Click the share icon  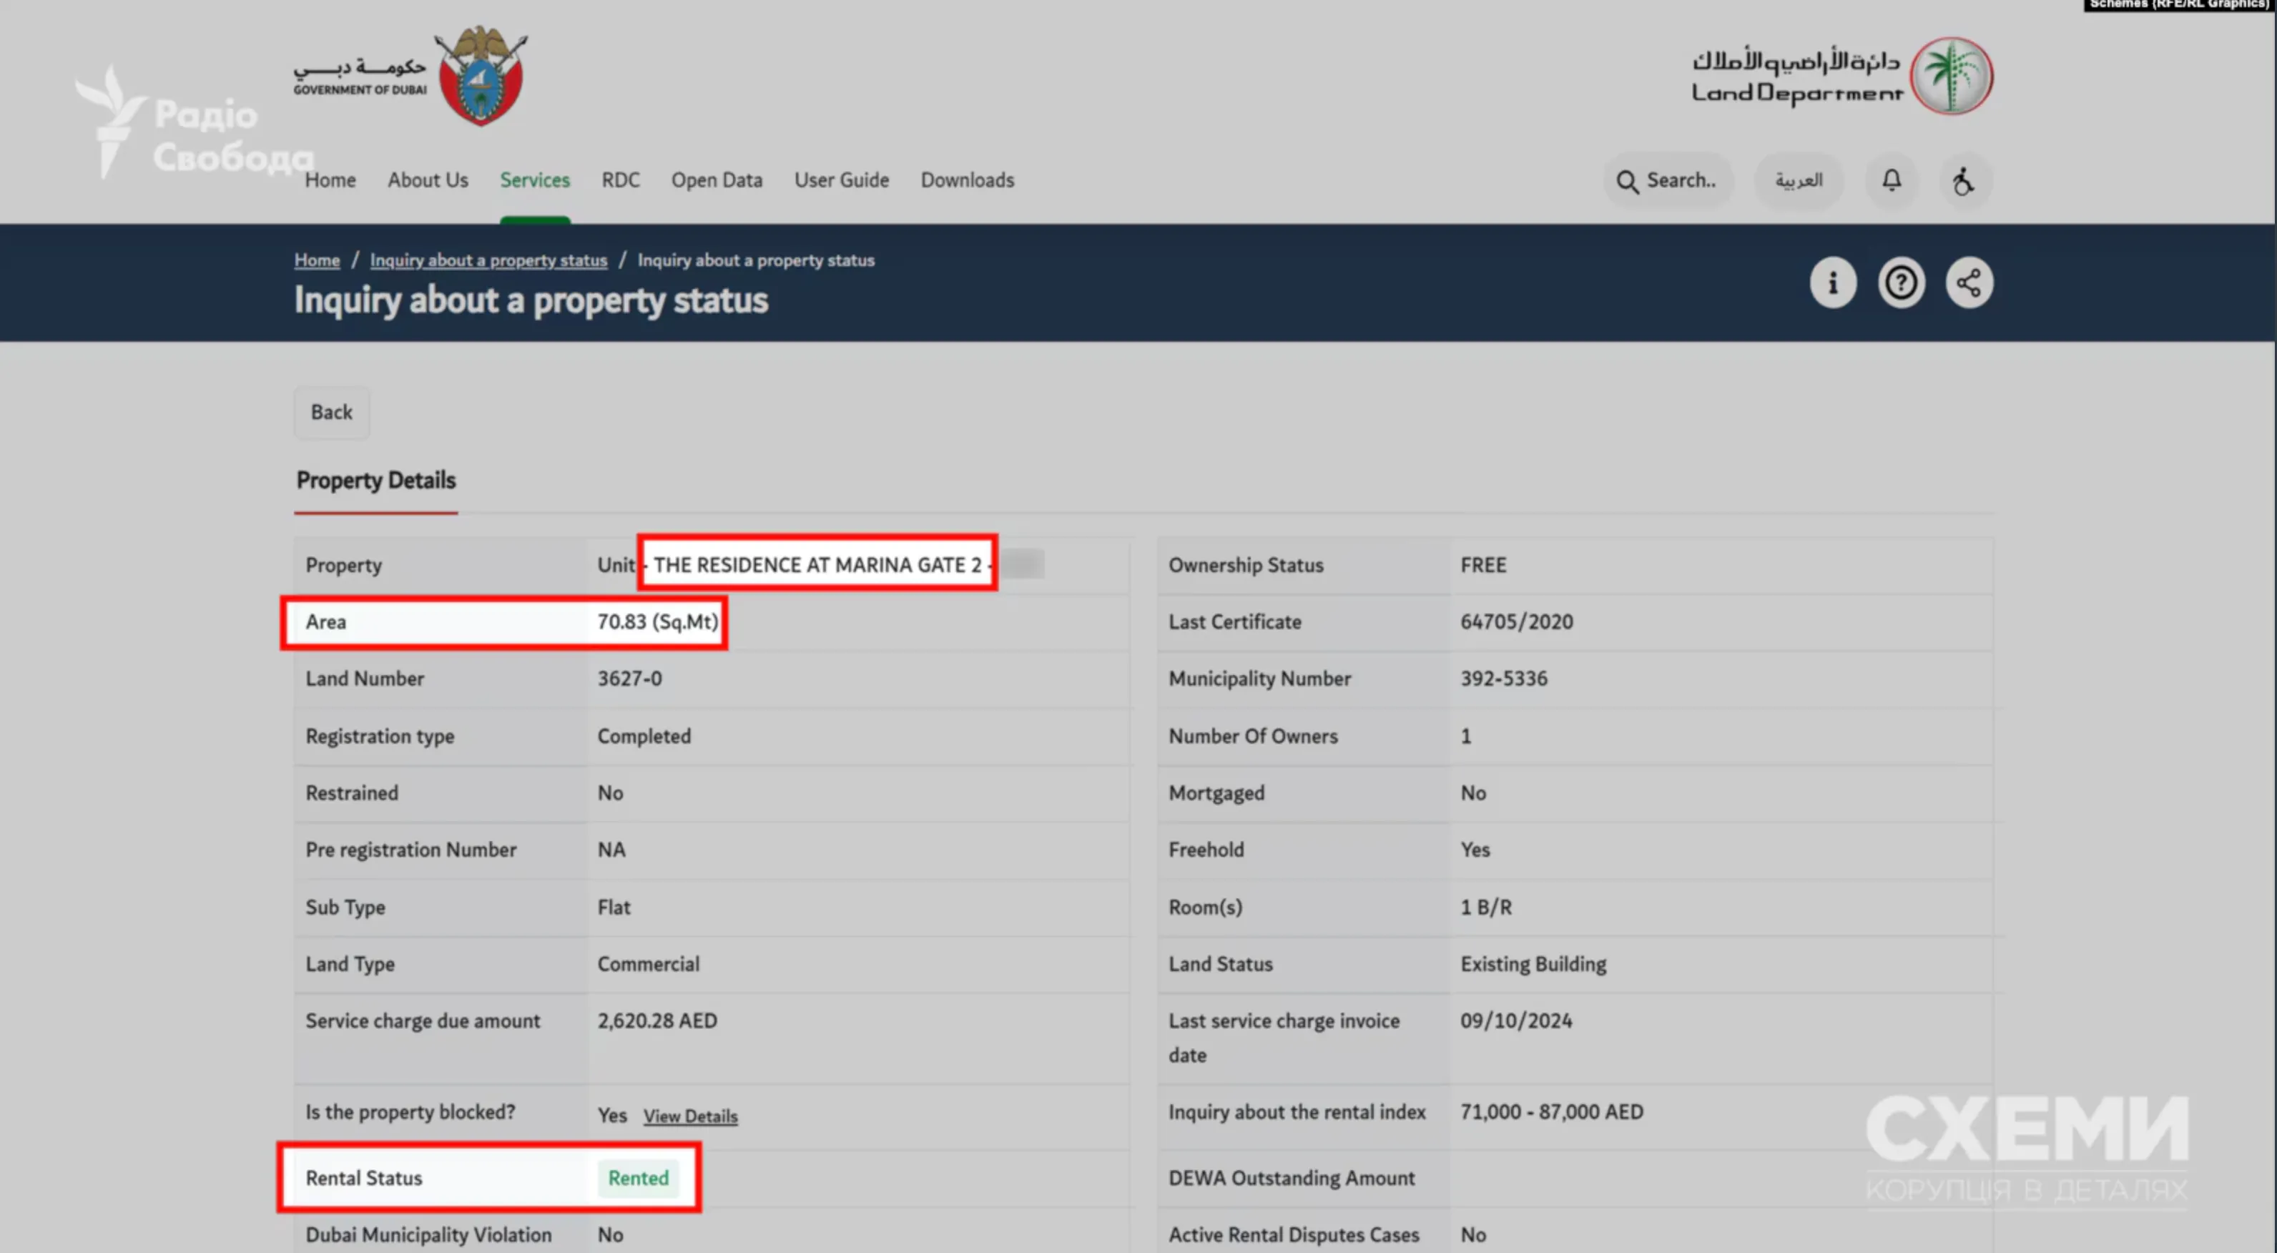pos(1969,283)
